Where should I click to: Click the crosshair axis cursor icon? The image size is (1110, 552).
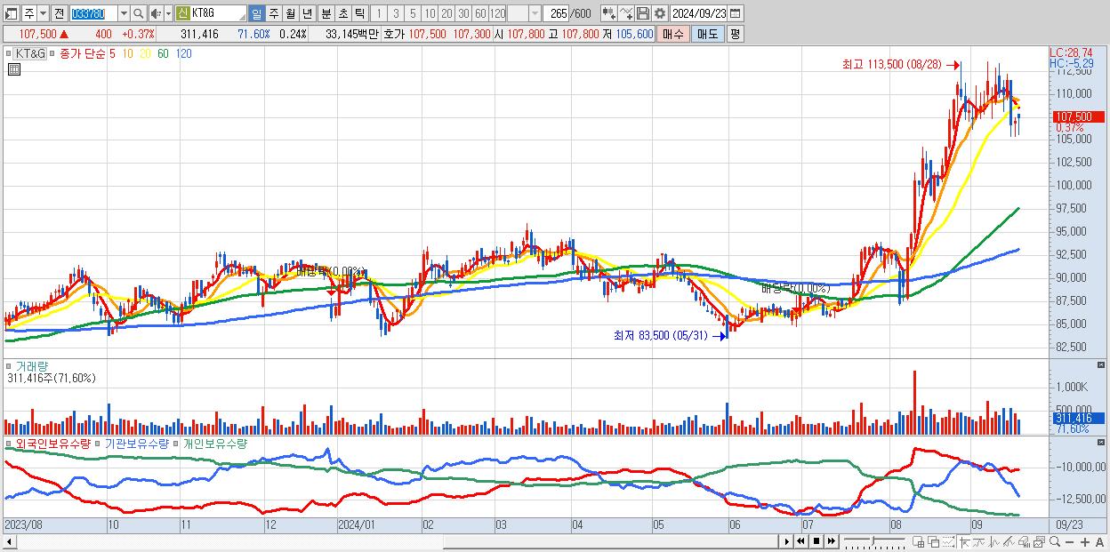[965, 542]
